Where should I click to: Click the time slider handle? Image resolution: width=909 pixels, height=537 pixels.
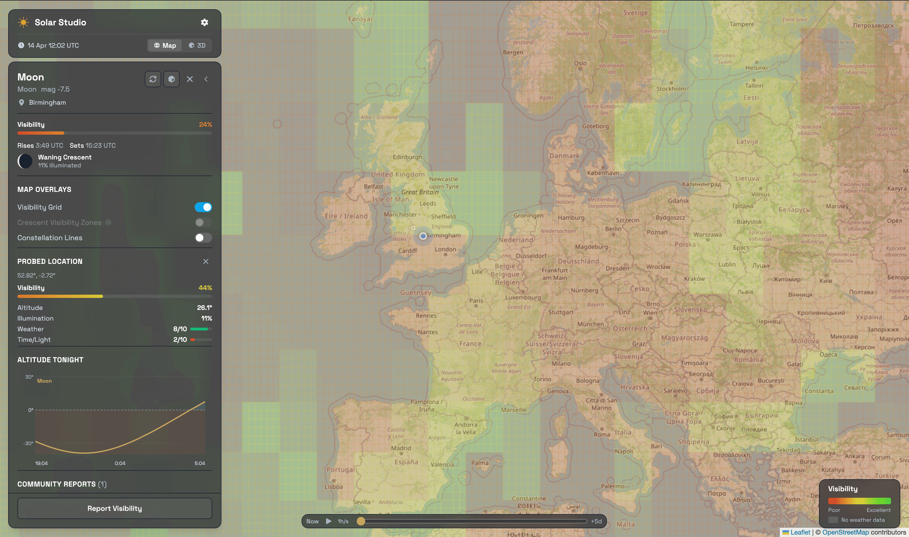[361, 521]
